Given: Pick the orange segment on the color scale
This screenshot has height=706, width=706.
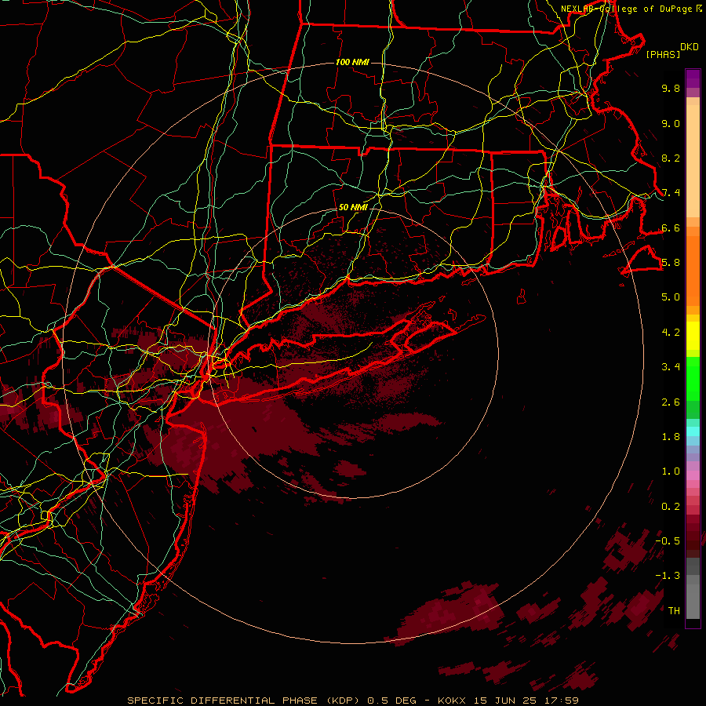Looking at the screenshot, I should coord(693,270).
